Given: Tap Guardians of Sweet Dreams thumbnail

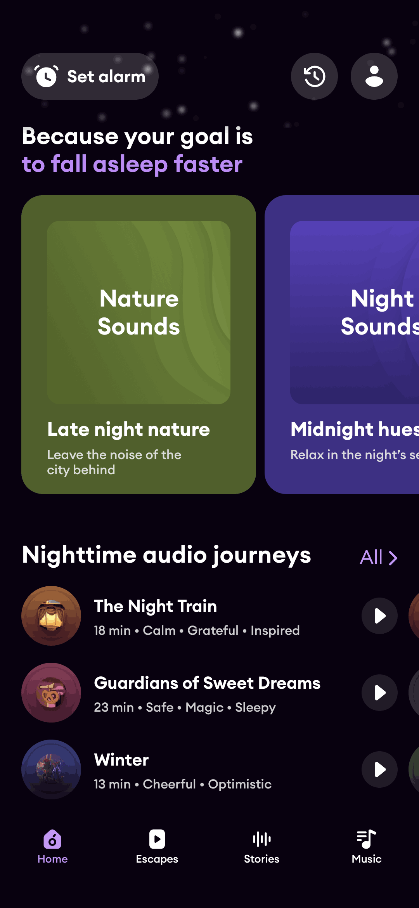Looking at the screenshot, I should [x=51, y=693].
